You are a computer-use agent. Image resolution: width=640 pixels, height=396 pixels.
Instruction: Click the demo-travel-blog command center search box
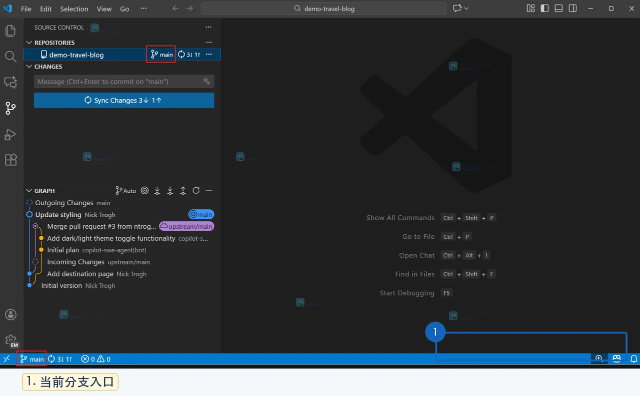click(x=323, y=9)
